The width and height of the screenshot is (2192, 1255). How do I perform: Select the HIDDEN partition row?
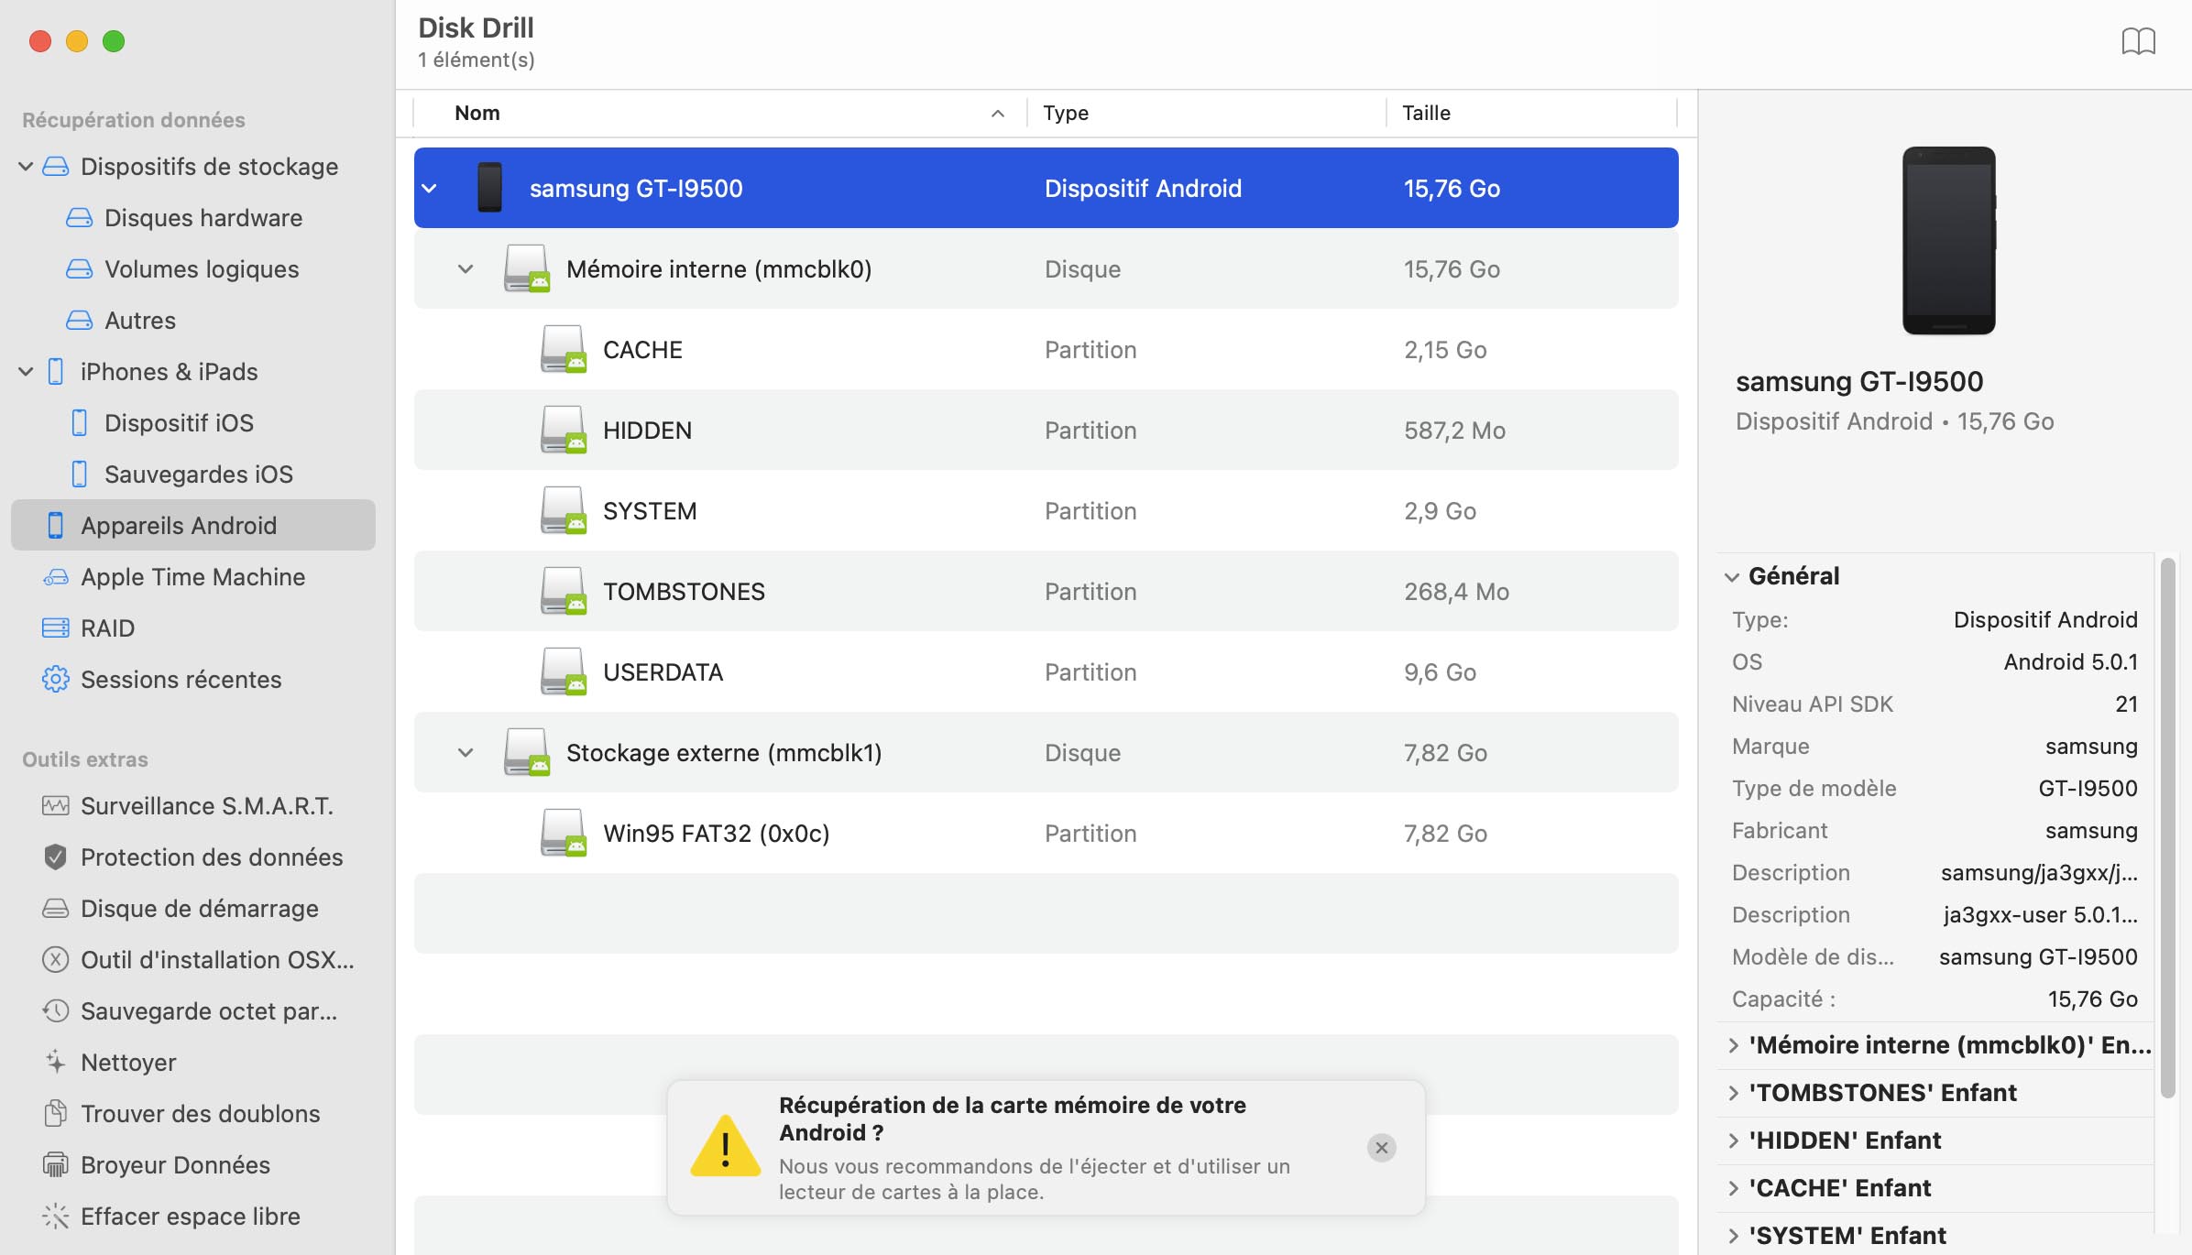pyautogui.click(x=1047, y=431)
